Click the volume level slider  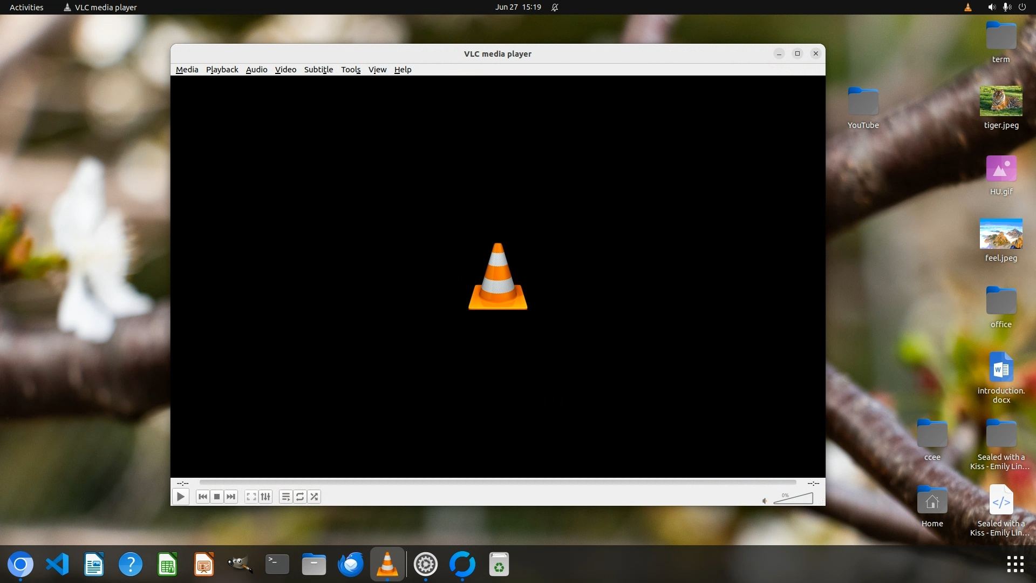point(793,499)
